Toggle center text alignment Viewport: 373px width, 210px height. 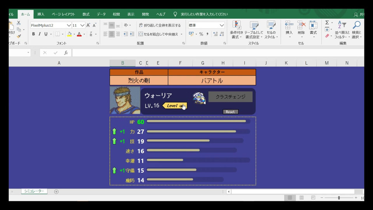tap(112, 34)
